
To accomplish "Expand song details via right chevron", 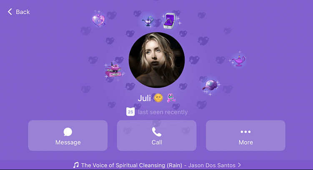I will click(239, 165).
